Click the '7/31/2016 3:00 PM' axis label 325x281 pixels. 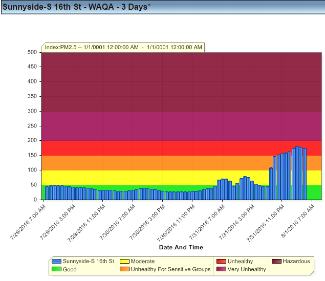tap(236, 222)
